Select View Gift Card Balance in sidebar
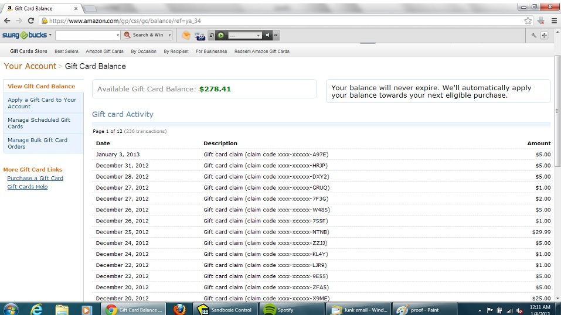The image size is (561, 315). 42,86
